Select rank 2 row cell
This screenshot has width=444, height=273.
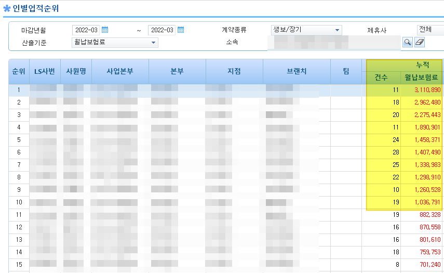click(19, 102)
